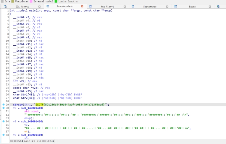Switch to the Enums tab label
Viewport: 226px width, 144px height.
(x=192, y=6)
